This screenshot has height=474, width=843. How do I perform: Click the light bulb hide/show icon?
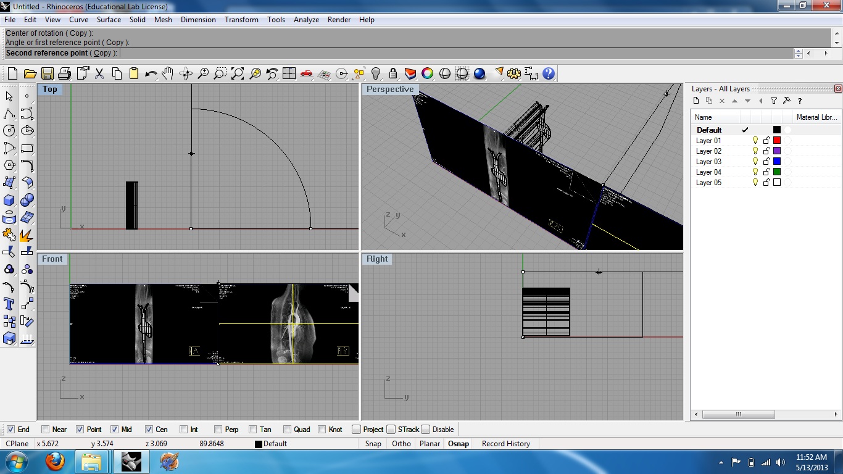[376, 74]
